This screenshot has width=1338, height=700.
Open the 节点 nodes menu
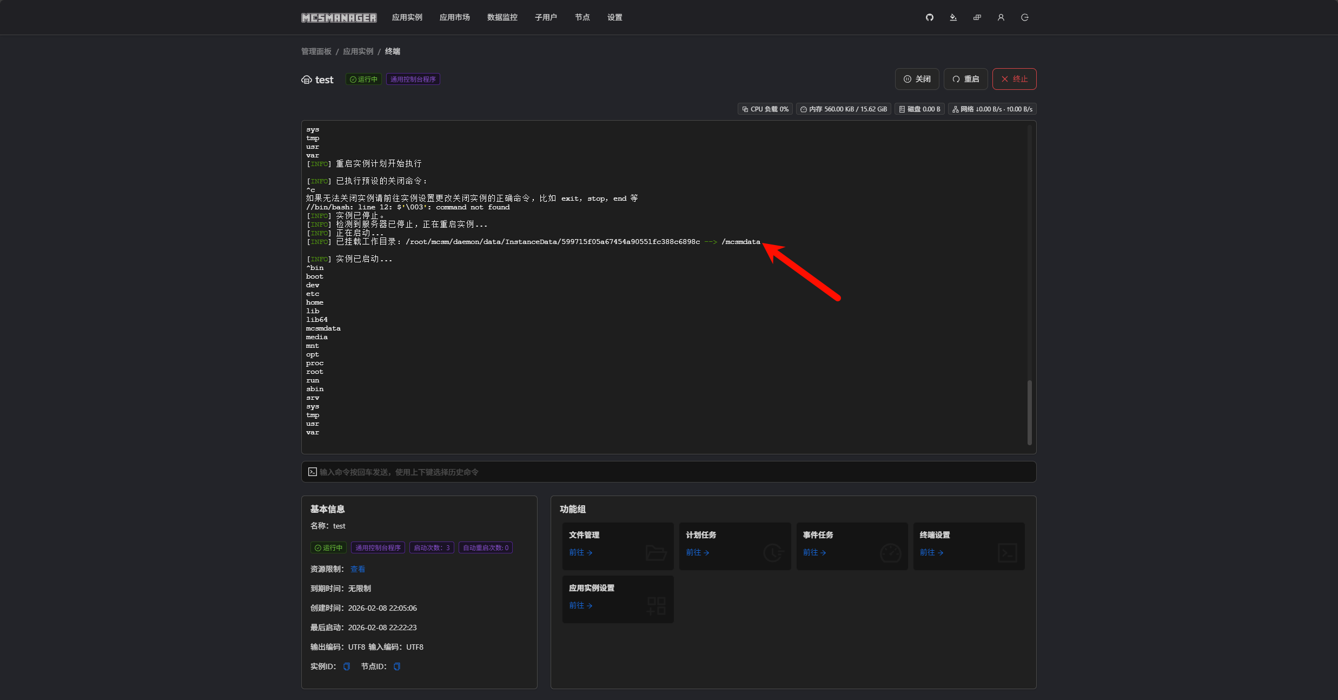[582, 17]
